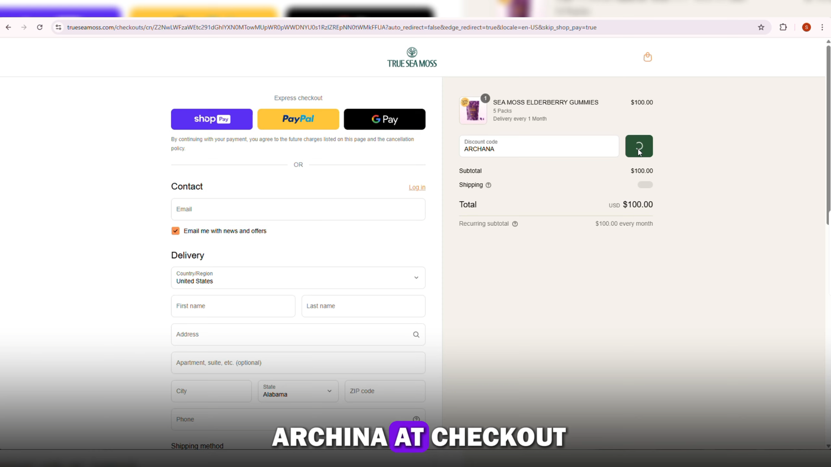Choose the PayPal express checkout button

[x=298, y=119]
